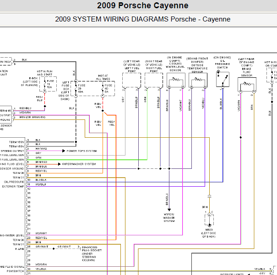Click the "HOT AT ALL TIMES" label

click(103, 77)
